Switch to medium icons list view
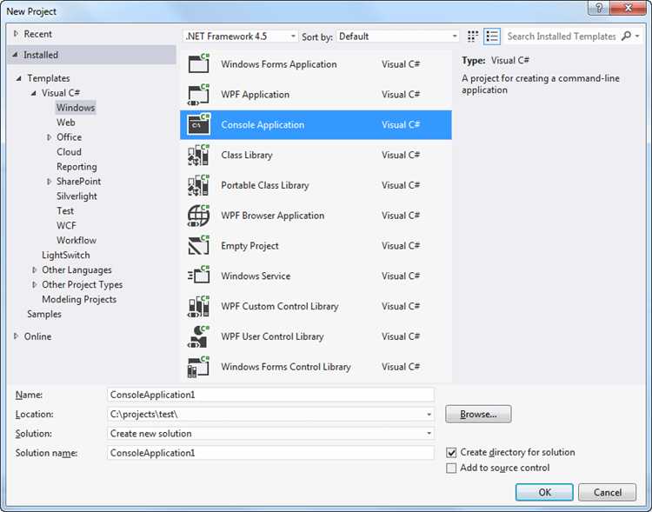 coord(492,37)
